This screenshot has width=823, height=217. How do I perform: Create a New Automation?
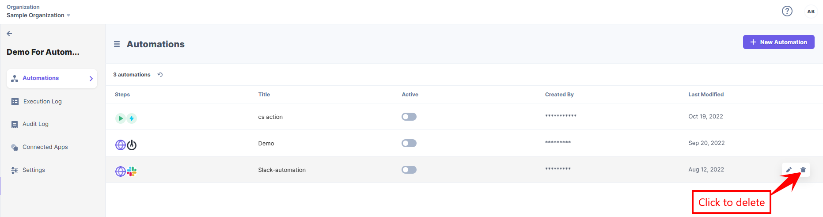pos(778,42)
